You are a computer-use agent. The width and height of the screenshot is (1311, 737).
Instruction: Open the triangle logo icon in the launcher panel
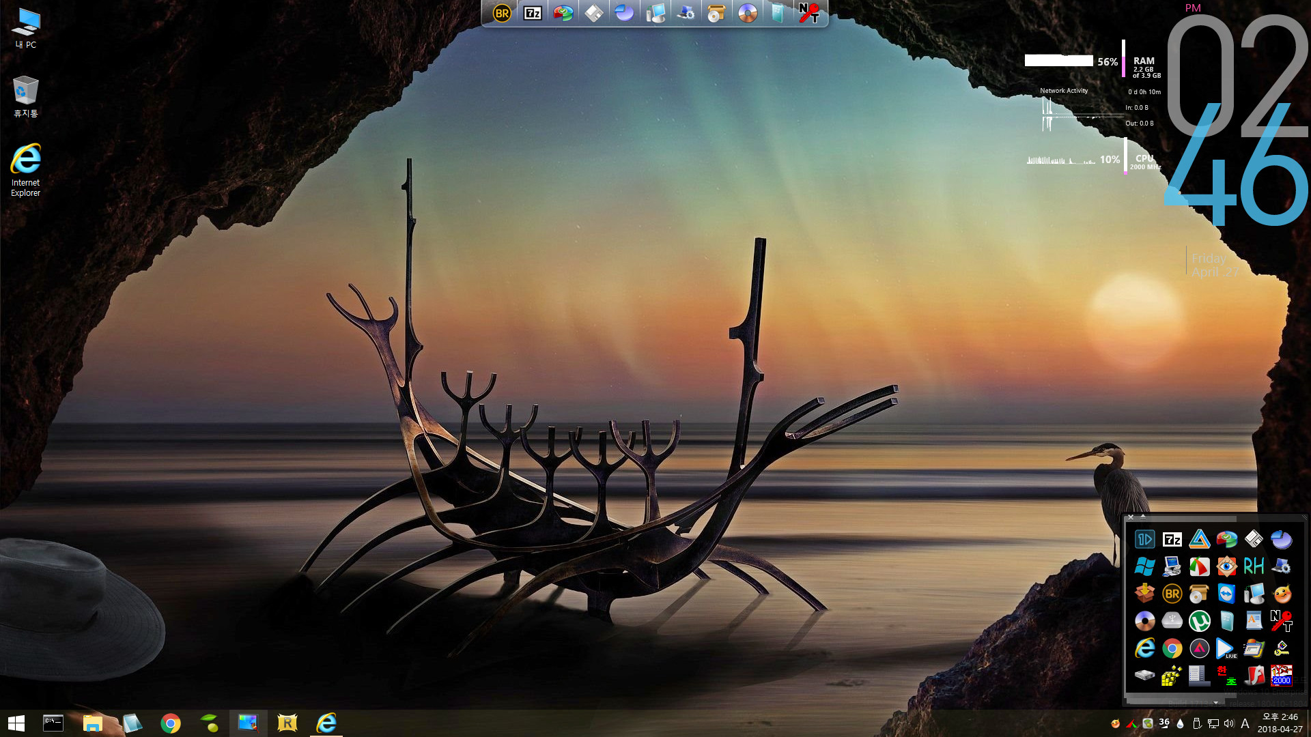[1200, 540]
